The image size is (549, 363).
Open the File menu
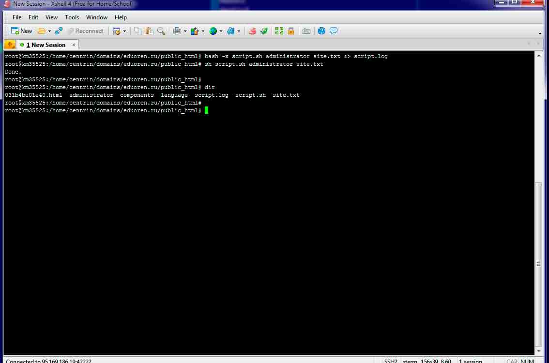point(17,17)
